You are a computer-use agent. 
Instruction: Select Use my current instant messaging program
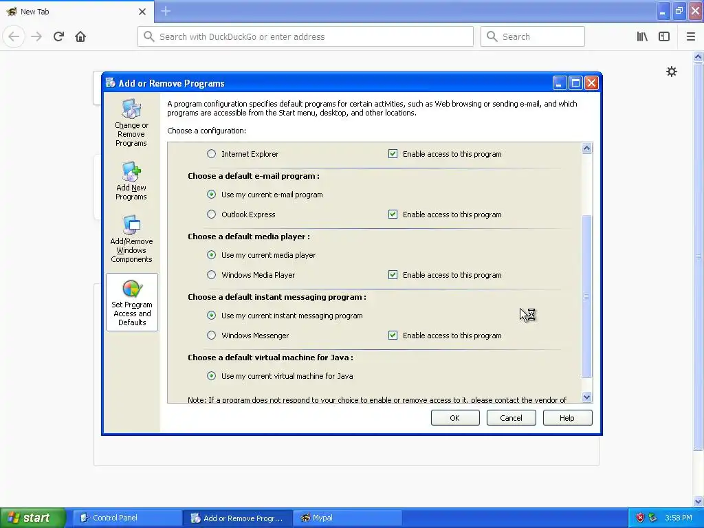click(x=211, y=315)
